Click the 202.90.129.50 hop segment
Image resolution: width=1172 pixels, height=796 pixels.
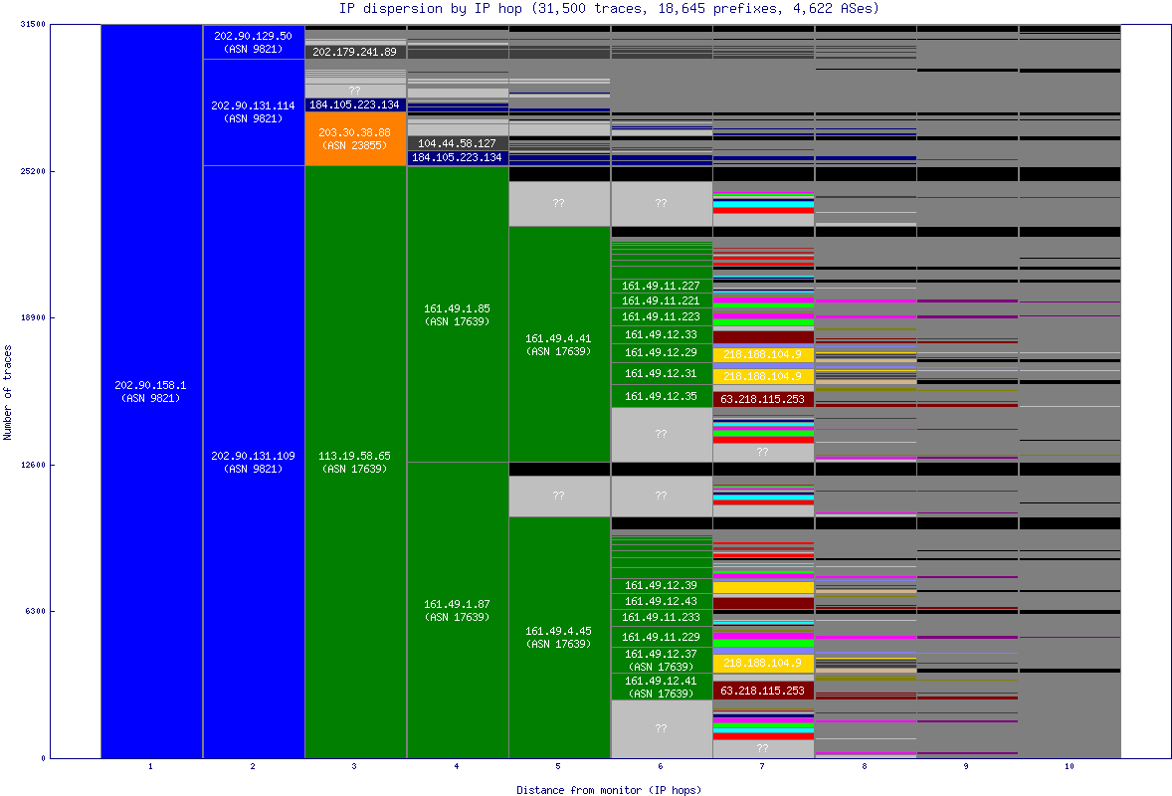[x=254, y=40]
